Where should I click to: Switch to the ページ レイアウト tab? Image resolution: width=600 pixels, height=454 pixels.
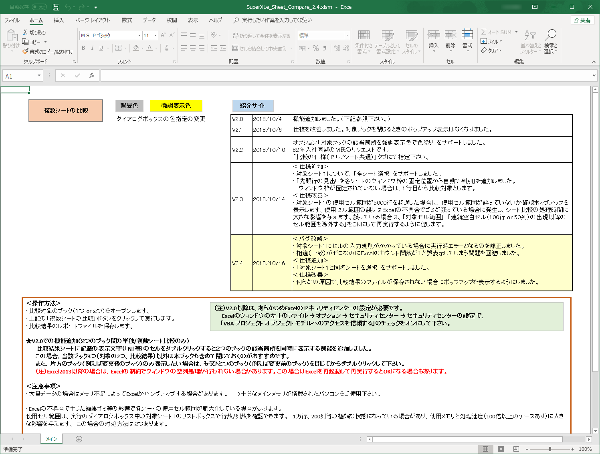click(93, 20)
